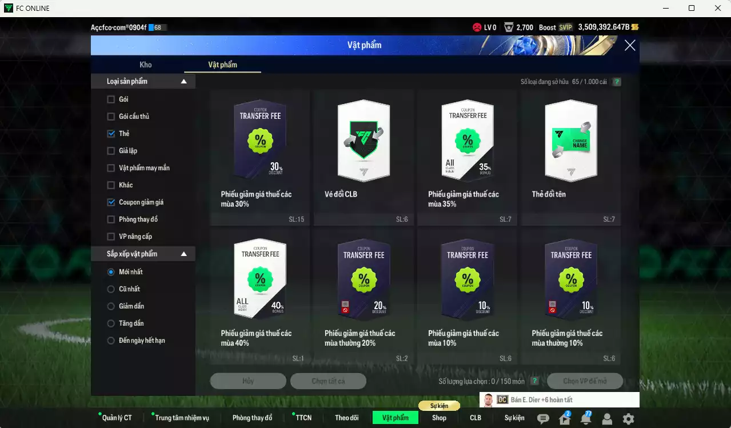Viewport: 731px width, 428px height.
Task: Collapse the Loại sản phẩm section
Action: [183, 82]
